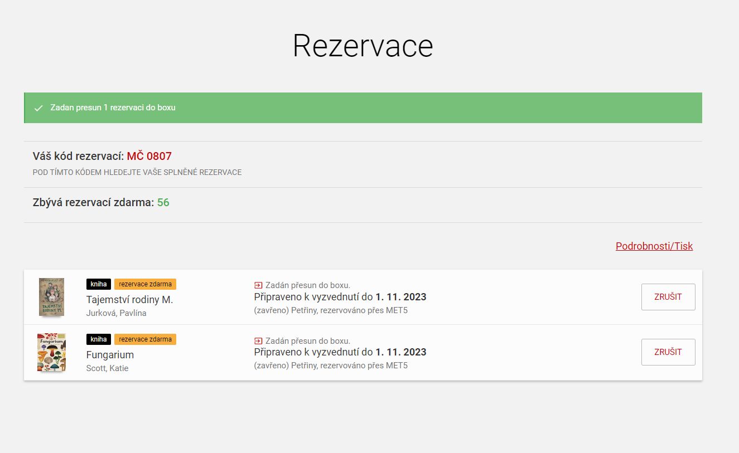
Task: Click the 'kniha' badge on Fungarium
Action: [99, 339]
